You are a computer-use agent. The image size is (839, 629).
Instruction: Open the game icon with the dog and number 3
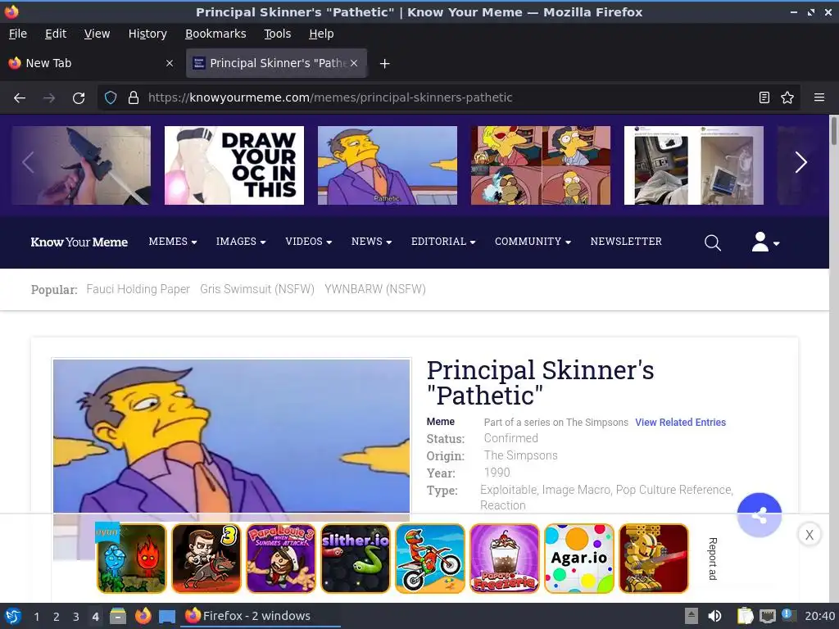(206, 559)
